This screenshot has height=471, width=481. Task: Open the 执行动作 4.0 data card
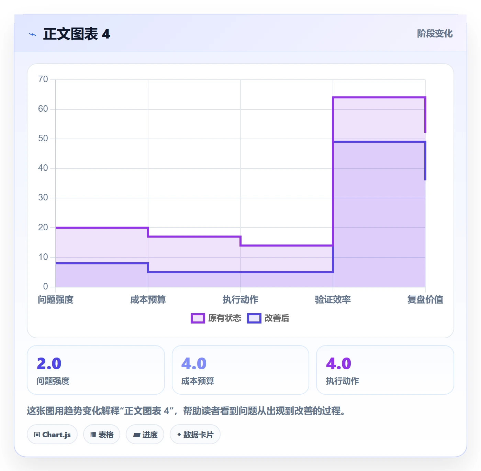(385, 370)
